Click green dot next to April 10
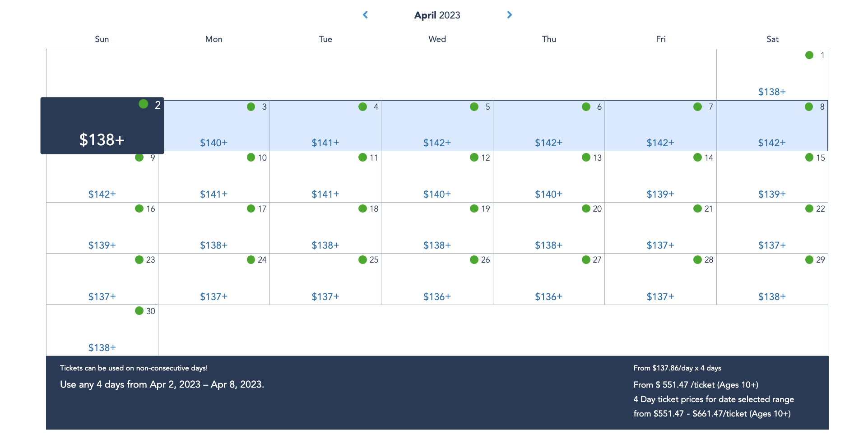Viewport: 845px width, 435px height. tap(251, 157)
